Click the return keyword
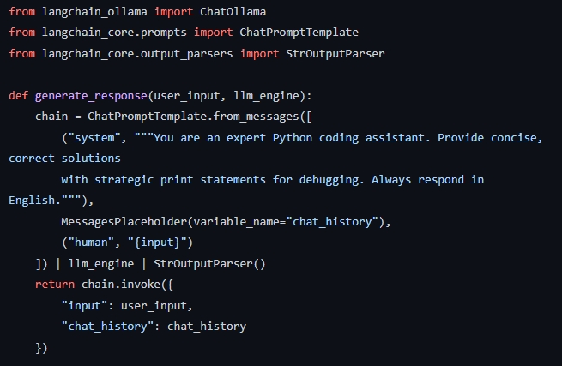562x366 pixels. tap(55, 285)
